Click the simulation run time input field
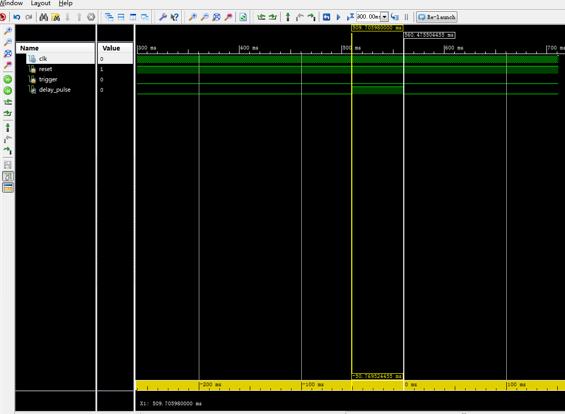The width and height of the screenshot is (565, 414). tap(368, 17)
